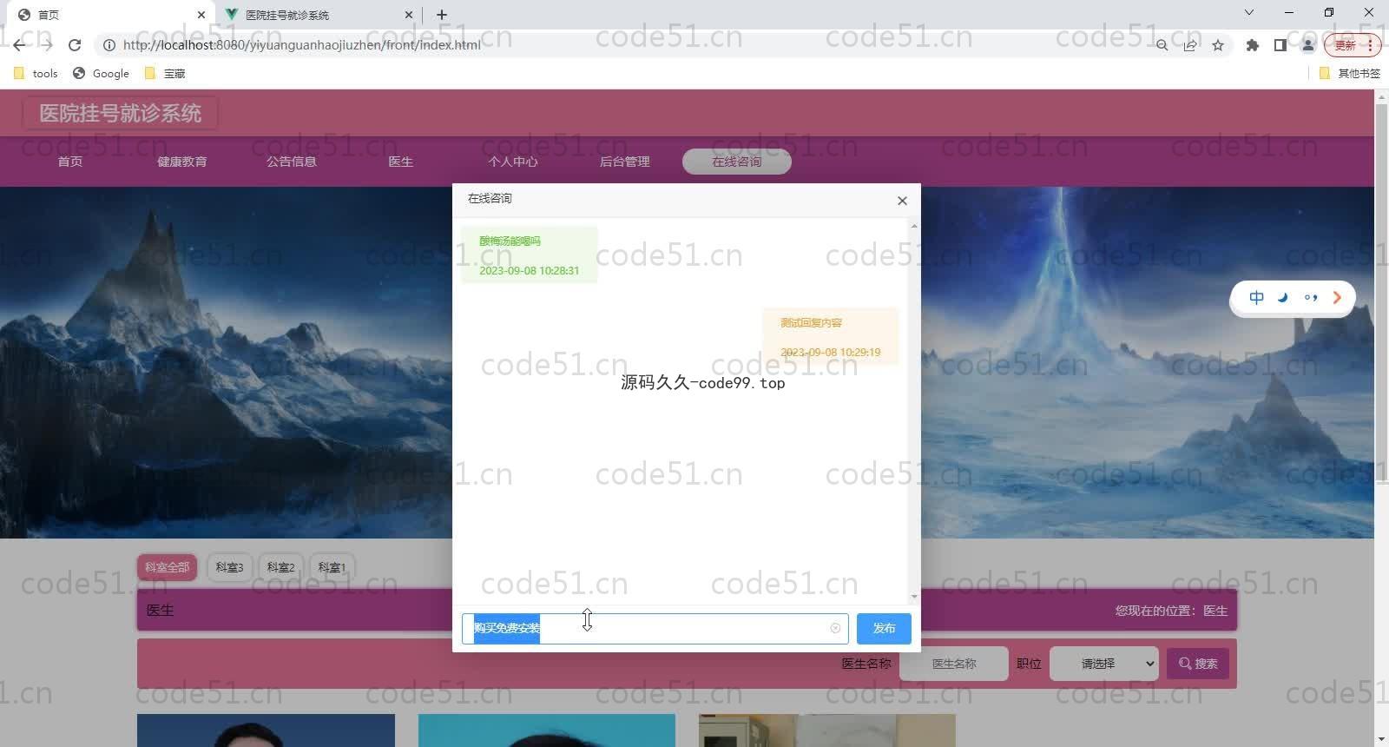The width and height of the screenshot is (1389, 747).
Task: Bookmark this page with the star icon
Action: [x=1218, y=45]
